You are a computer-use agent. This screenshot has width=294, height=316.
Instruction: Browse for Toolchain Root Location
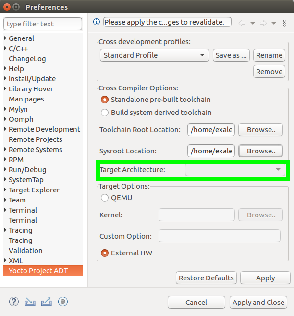pyautogui.click(x=260, y=130)
